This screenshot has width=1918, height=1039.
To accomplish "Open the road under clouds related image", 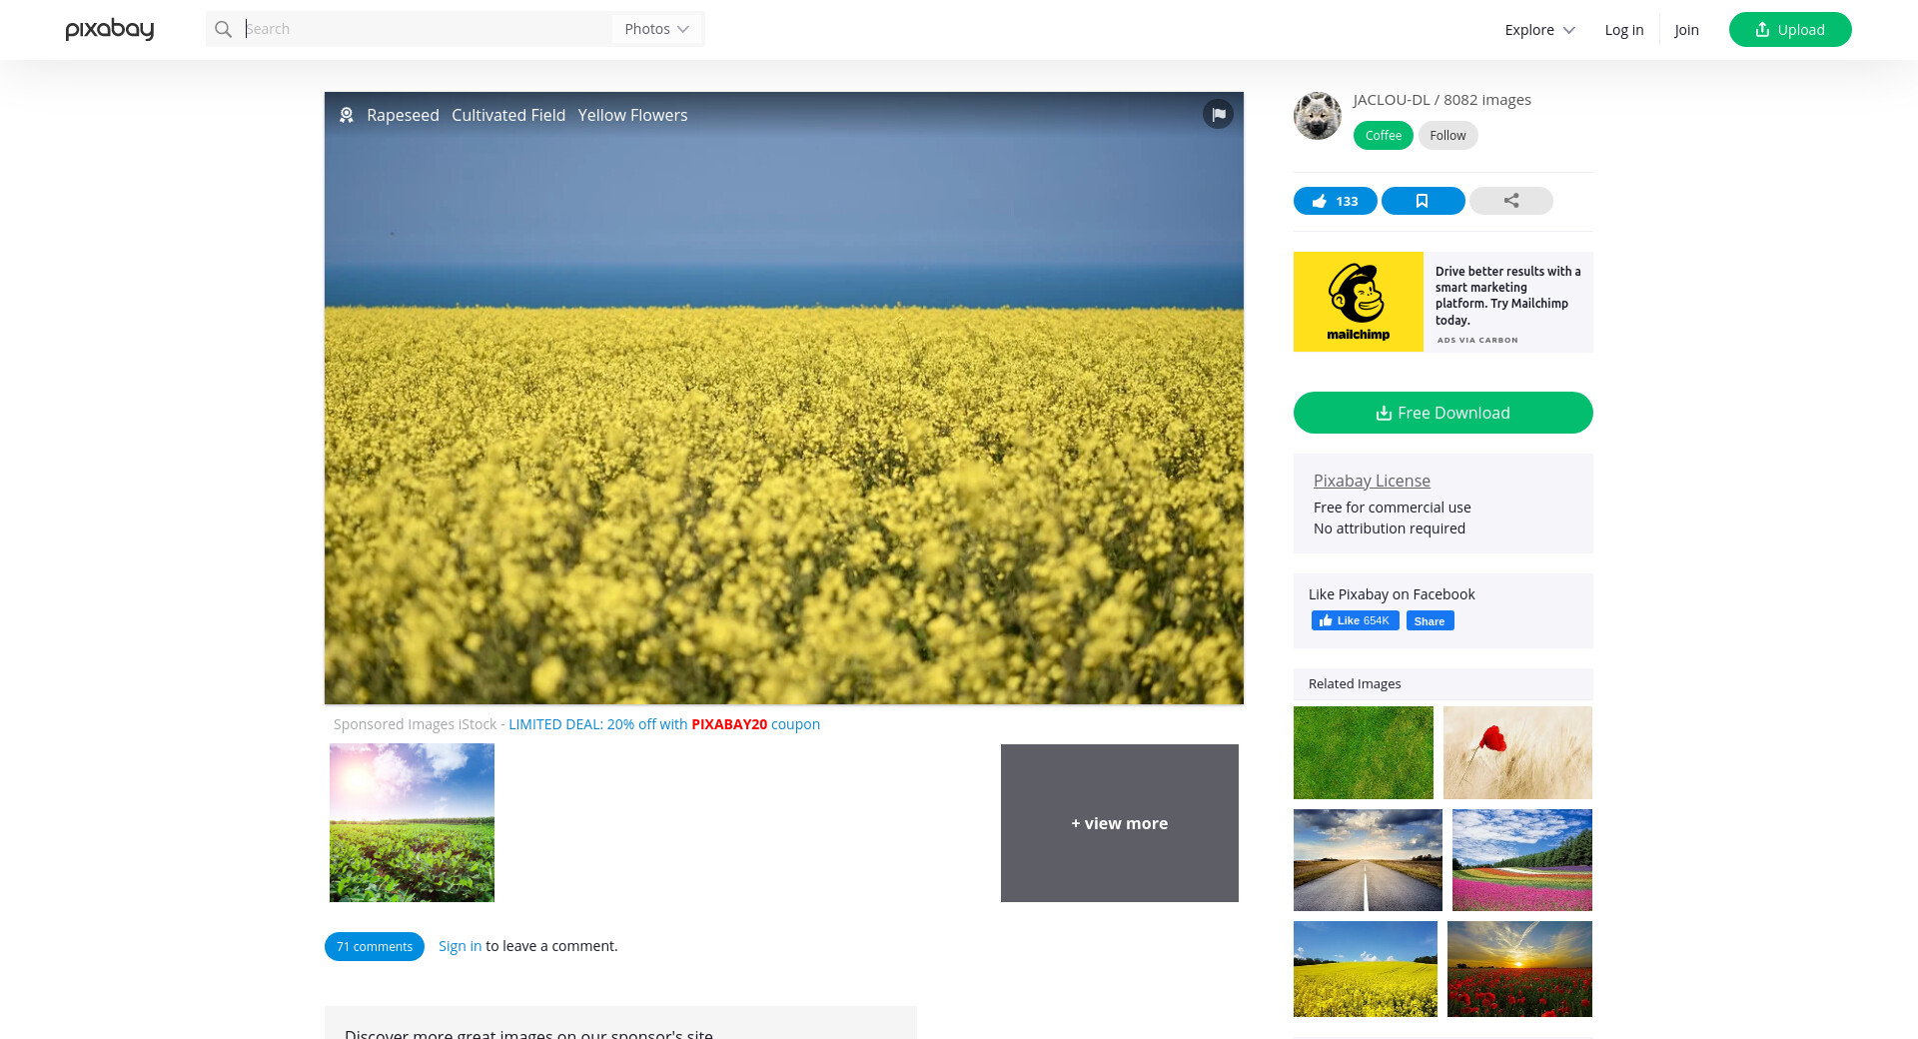I will (1368, 860).
